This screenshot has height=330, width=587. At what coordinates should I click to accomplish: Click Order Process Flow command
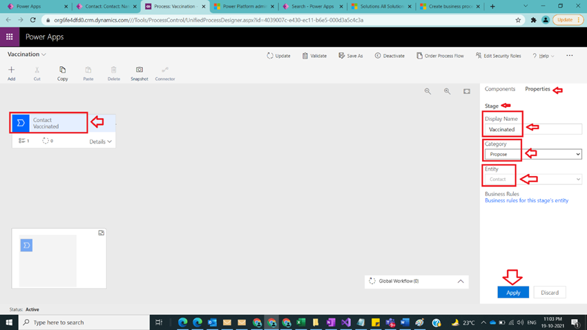point(441,56)
